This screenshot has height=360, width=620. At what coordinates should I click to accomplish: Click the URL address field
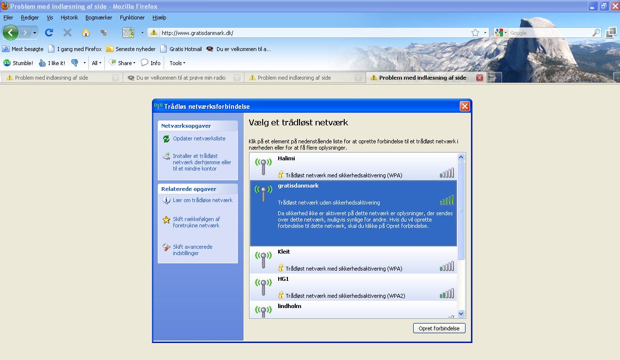tap(311, 33)
